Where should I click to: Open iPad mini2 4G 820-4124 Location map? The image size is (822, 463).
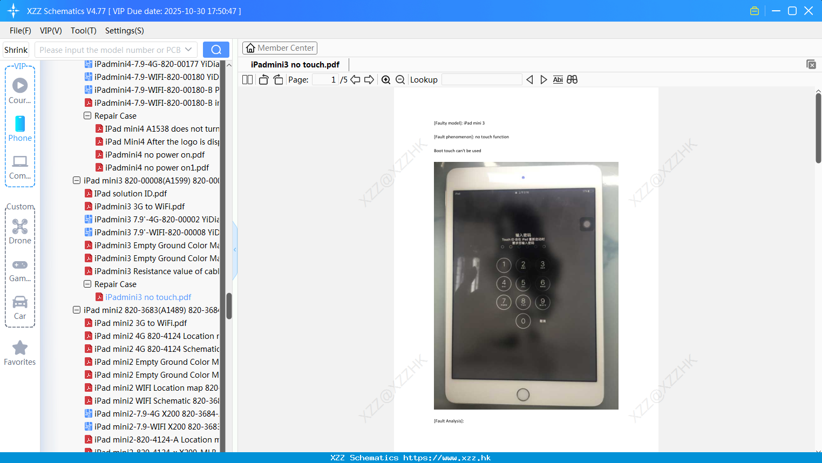(152, 336)
